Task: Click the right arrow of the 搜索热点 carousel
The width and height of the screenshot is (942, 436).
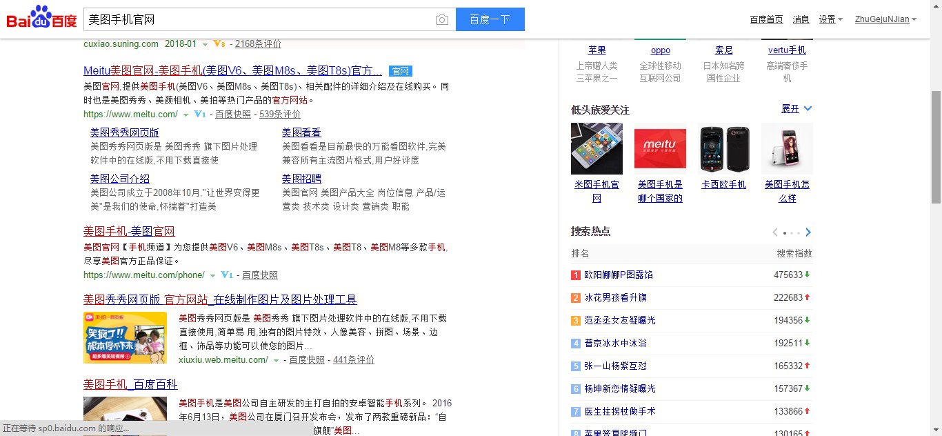Action: point(808,232)
